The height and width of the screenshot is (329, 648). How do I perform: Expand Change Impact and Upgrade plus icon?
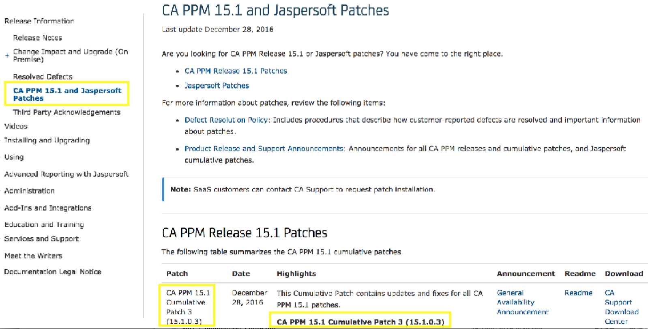click(7, 56)
